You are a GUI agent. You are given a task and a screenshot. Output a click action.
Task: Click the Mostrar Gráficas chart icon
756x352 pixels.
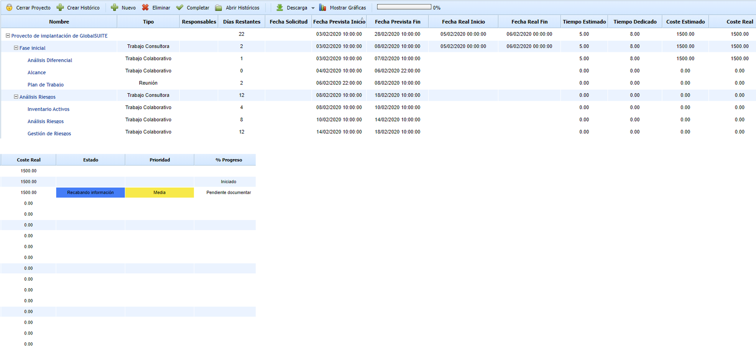(x=323, y=8)
